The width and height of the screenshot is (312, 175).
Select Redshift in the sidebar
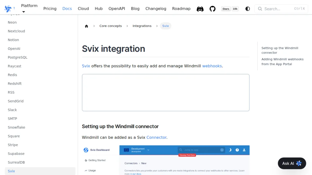coord(15,84)
